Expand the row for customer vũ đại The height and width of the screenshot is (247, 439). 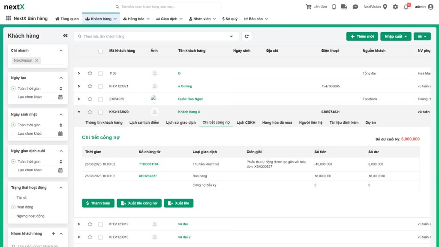pyautogui.click(x=79, y=224)
